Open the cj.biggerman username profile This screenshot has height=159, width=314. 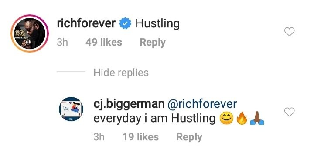pos(129,105)
